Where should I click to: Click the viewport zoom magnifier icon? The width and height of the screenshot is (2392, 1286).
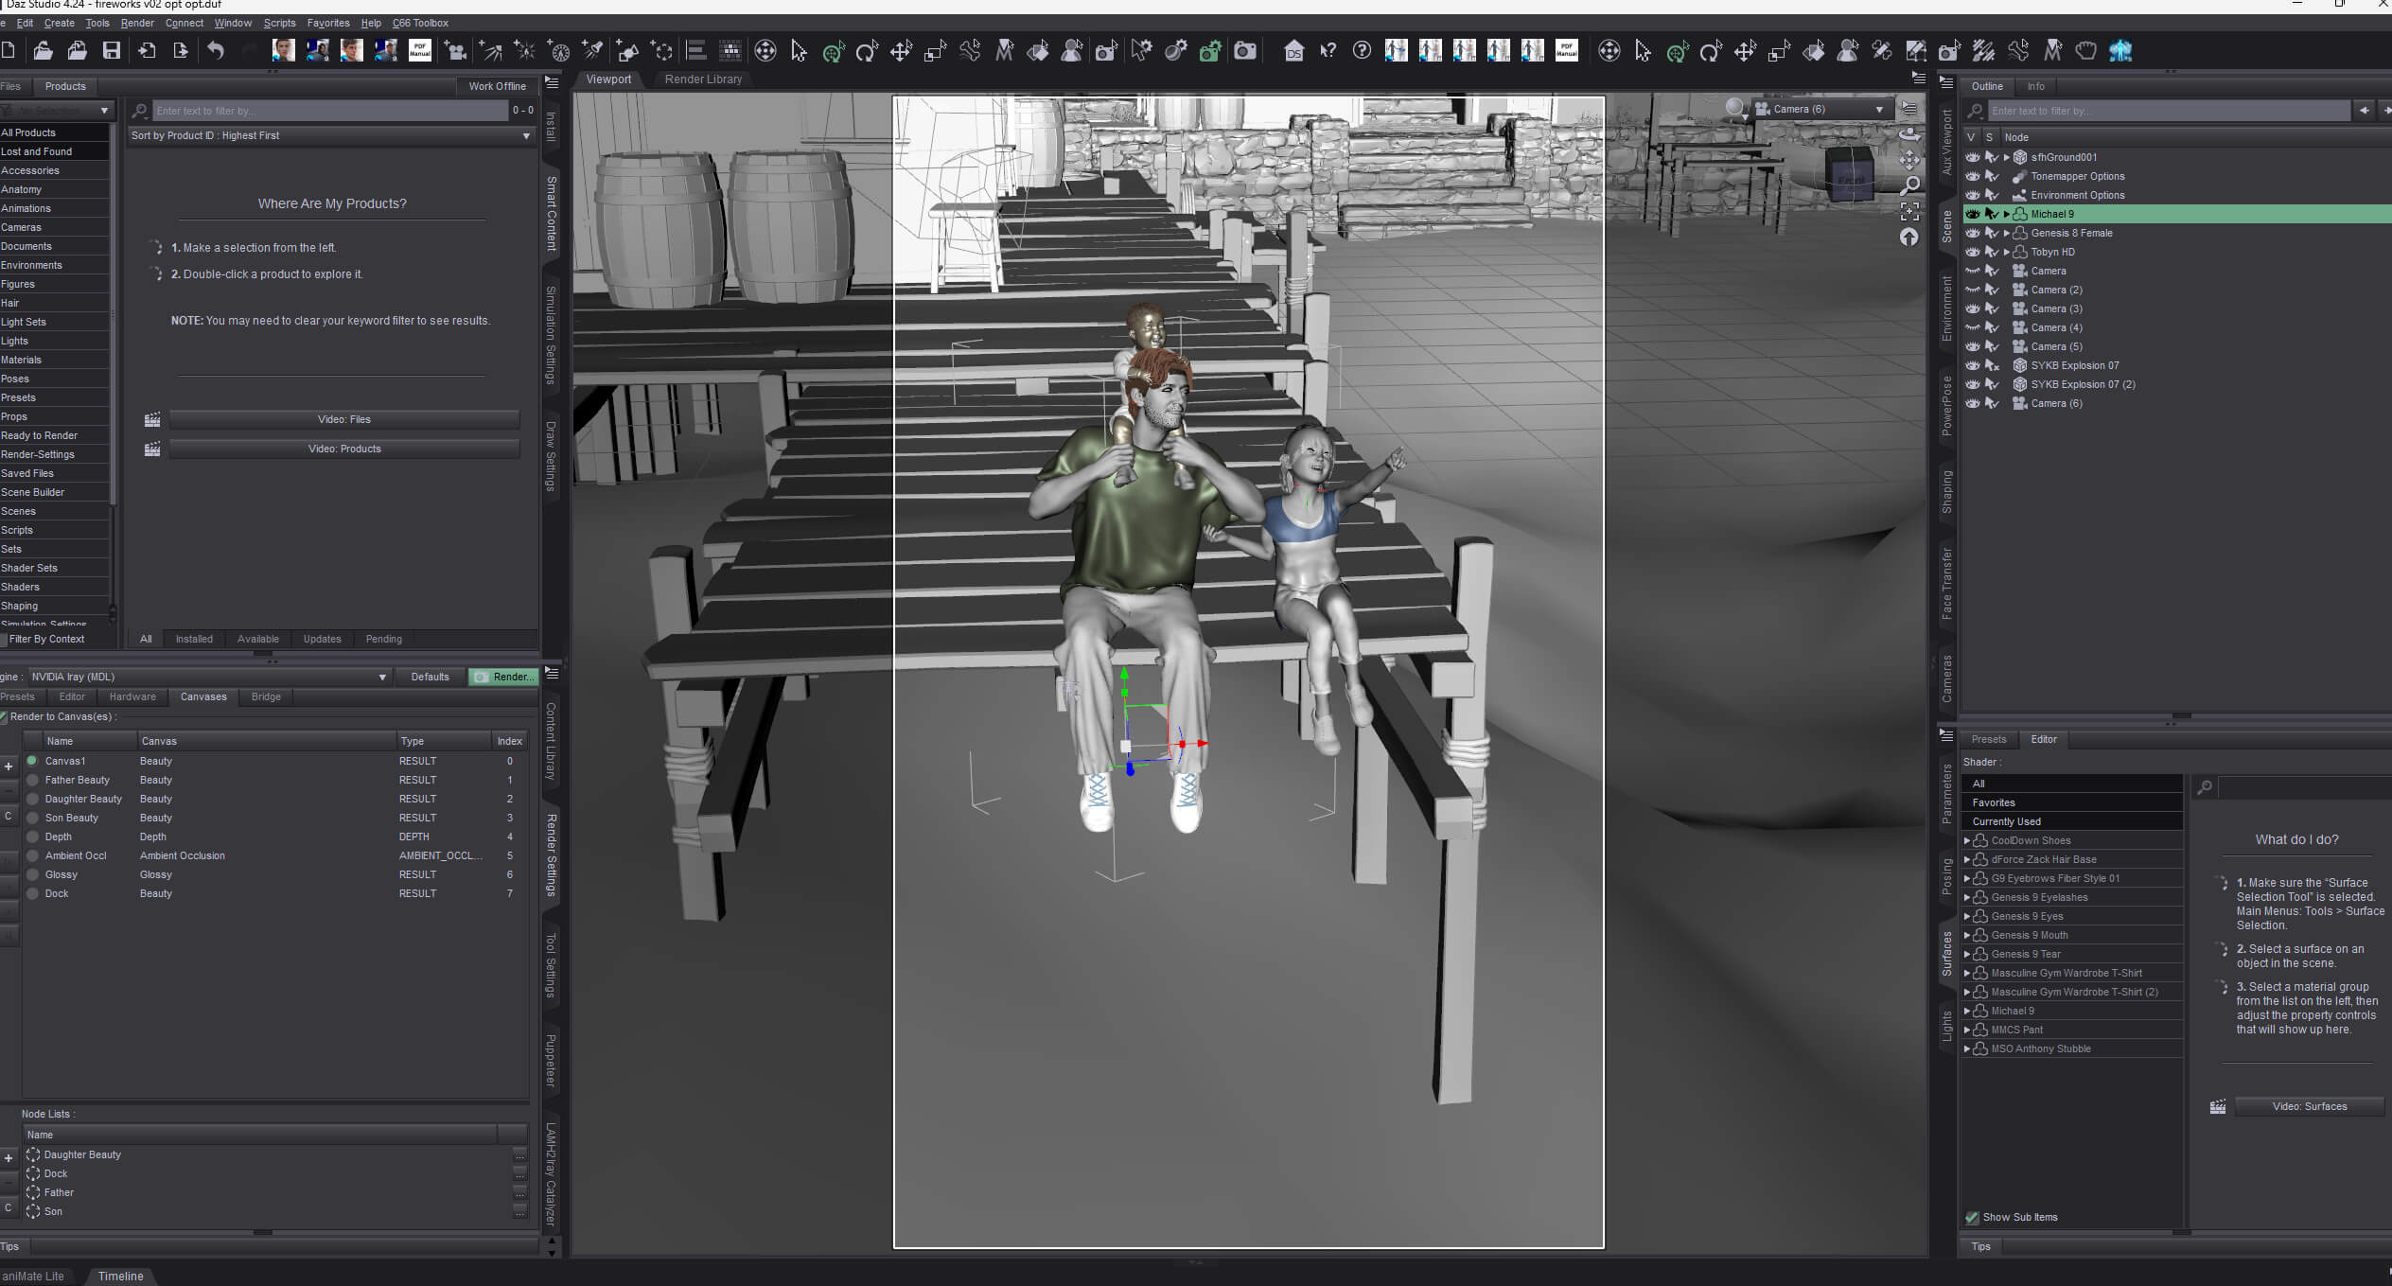click(x=1909, y=185)
